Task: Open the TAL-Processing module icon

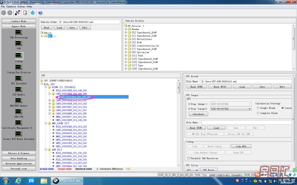Action: (18, 32)
